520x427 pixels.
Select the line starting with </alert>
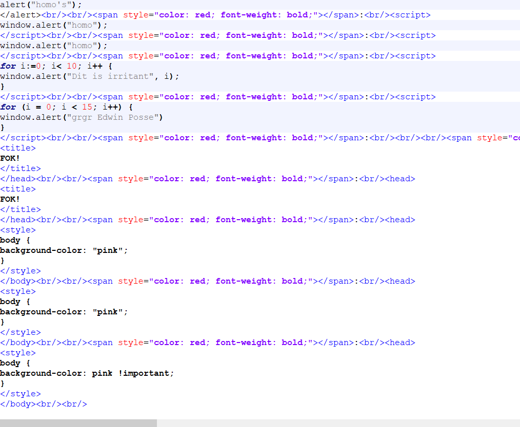tap(215, 15)
